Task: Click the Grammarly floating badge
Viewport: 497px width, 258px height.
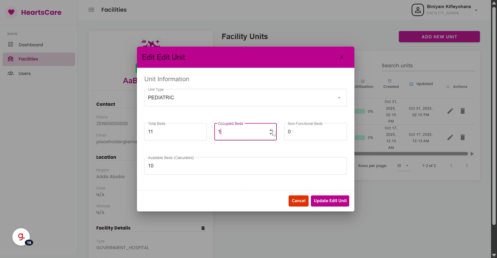Action: tap(21, 237)
